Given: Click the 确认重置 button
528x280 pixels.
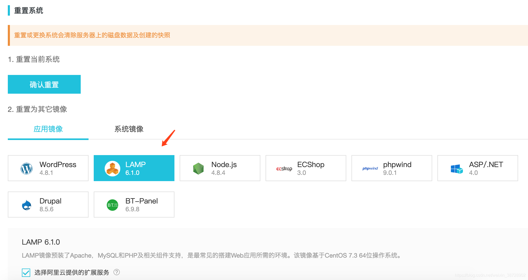Looking at the screenshot, I should click(44, 84).
